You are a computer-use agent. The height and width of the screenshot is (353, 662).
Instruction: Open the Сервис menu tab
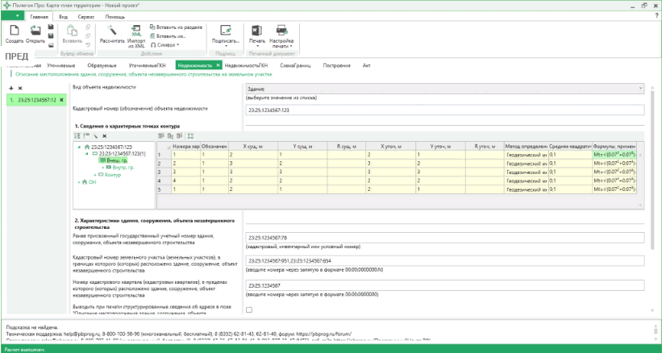(x=83, y=16)
